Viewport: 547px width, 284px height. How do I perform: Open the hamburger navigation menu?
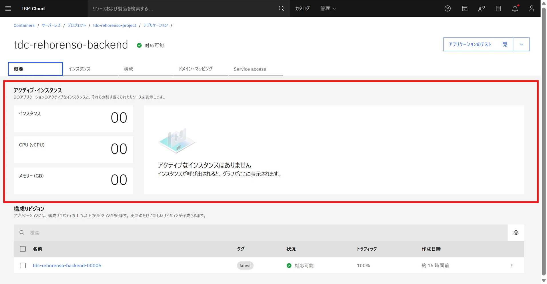click(x=8, y=9)
